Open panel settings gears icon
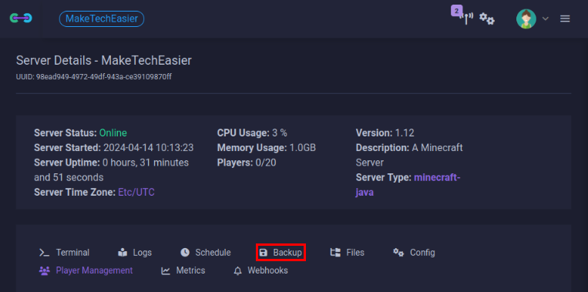588x292 pixels. click(x=487, y=18)
